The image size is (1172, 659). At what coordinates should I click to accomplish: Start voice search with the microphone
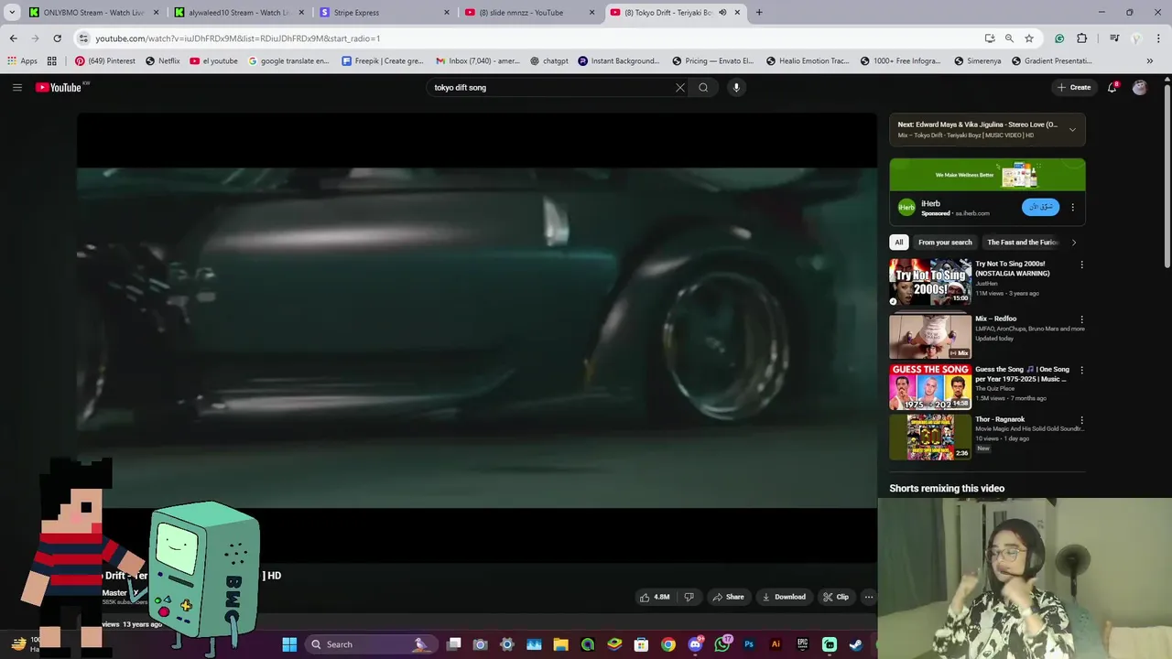[736, 88]
